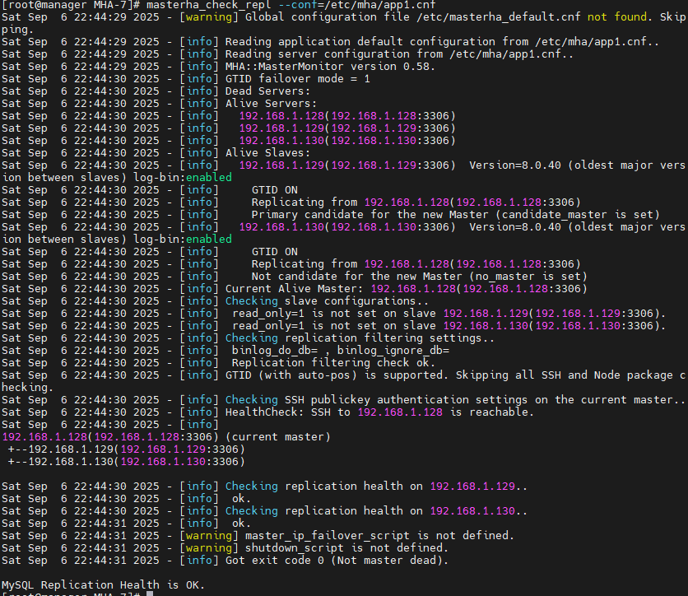
Task: Click the 'Alive Servers:' label
Action: pyautogui.click(x=271, y=103)
